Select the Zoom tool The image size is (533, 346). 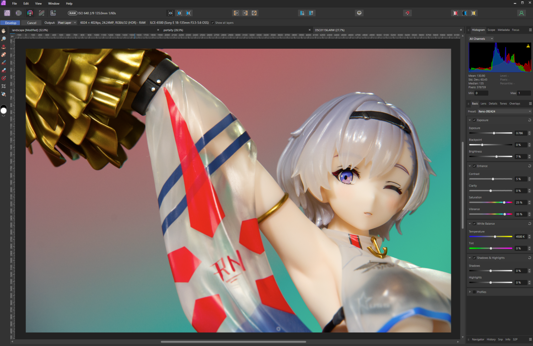pos(4,39)
